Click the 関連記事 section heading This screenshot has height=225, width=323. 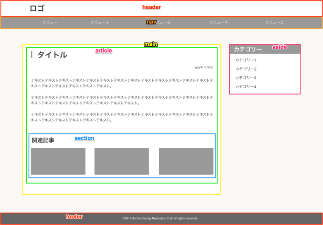(x=43, y=140)
